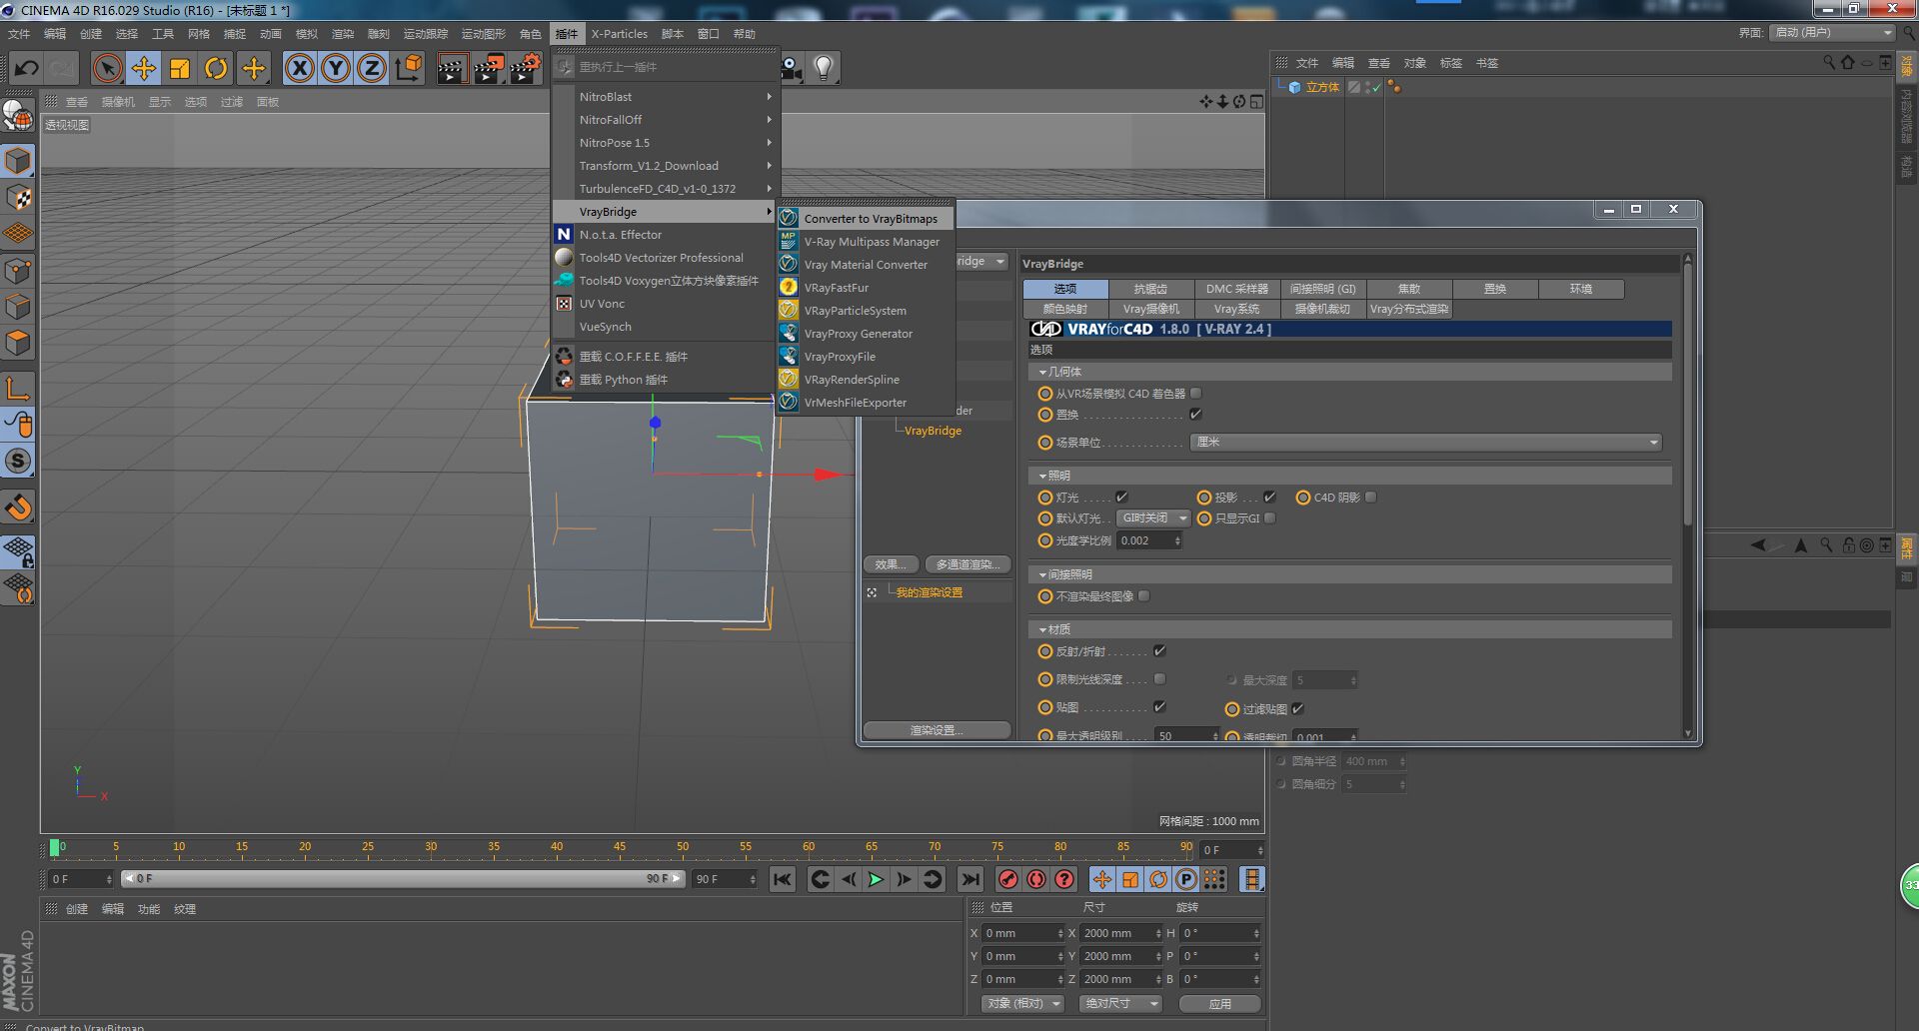Image resolution: width=1919 pixels, height=1031 pixels.
Task: Choose V-Ray Multipass Manager menu entry
Action: pos(865,242)
